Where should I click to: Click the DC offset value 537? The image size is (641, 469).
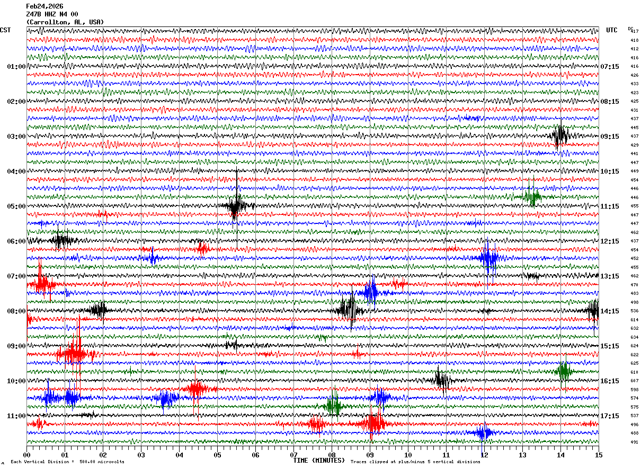[x=634, y=416]
